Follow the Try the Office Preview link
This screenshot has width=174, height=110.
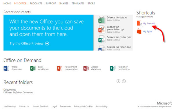tap(26, 43)
